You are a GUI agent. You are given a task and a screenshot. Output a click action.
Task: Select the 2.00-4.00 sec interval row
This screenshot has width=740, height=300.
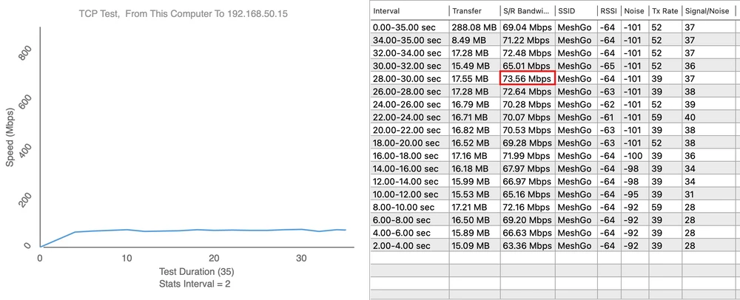tap(408, 246)
